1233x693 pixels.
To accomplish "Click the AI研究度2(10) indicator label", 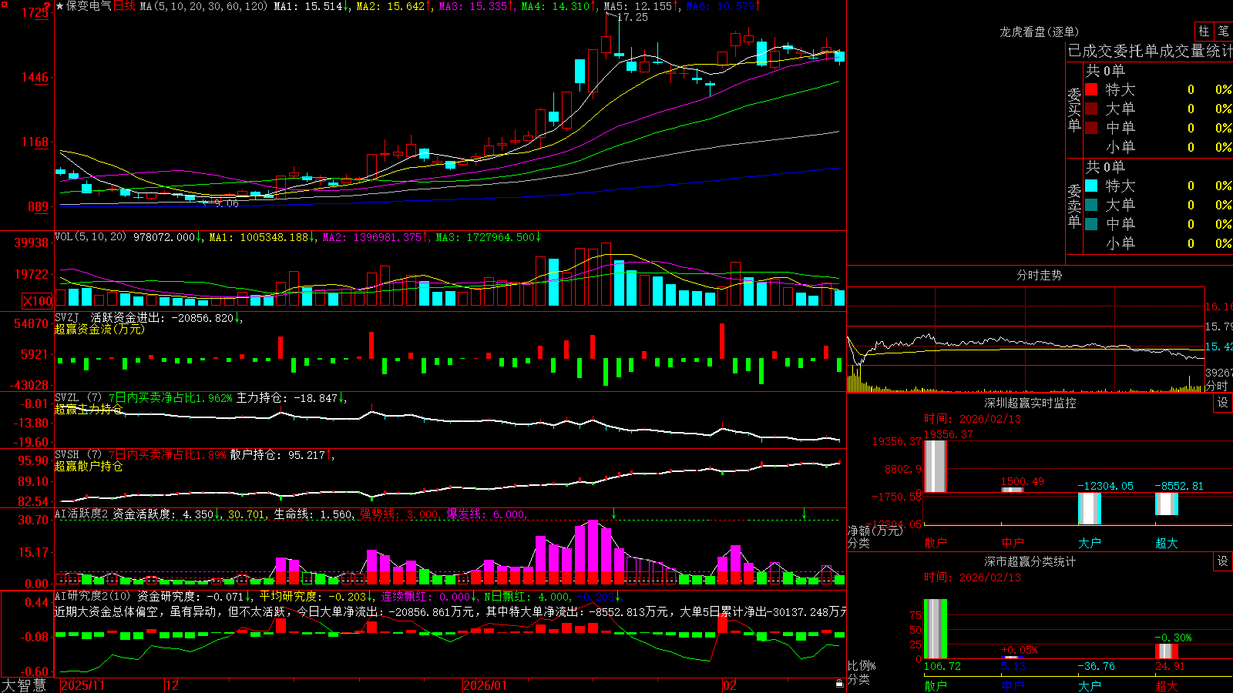I will (x=93, y=596).
